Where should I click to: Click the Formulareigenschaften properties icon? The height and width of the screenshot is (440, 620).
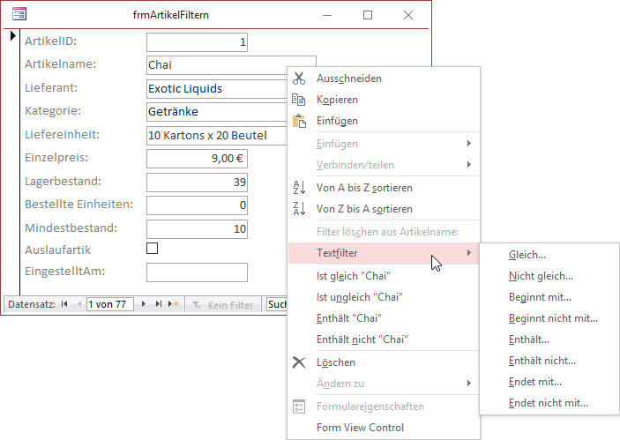[299, 406]
